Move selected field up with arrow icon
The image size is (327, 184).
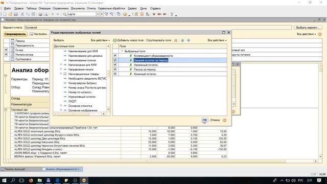coord(182,40)
